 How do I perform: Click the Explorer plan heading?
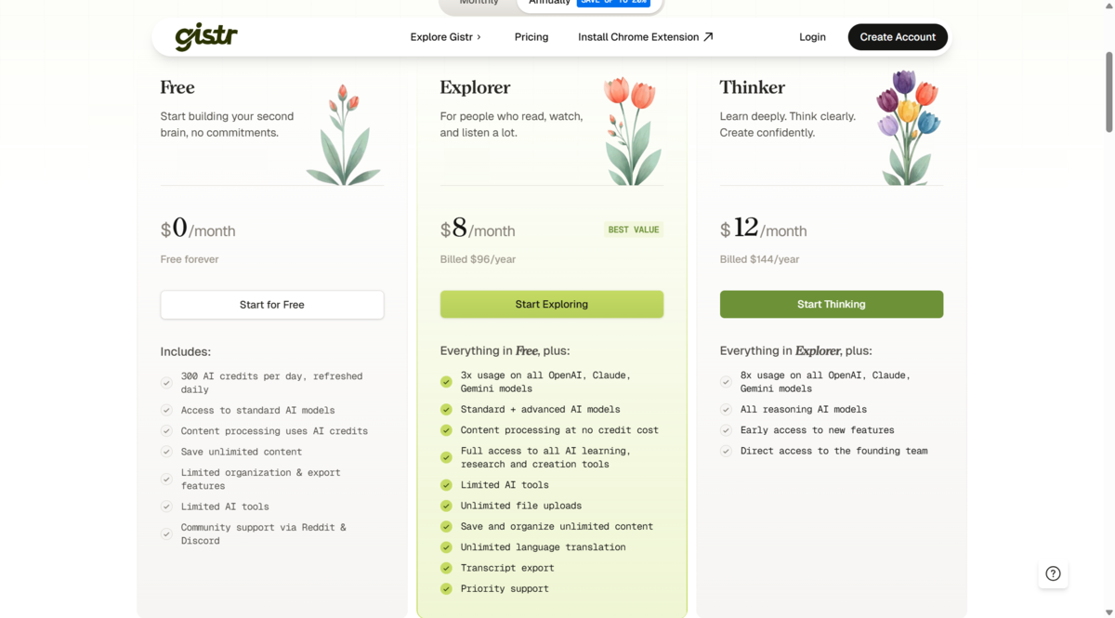point(475,87)
